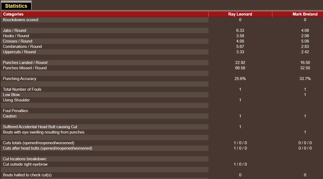Select Cuts after head butts row label
Screen dimensions: 323x179
coord(47,148)
